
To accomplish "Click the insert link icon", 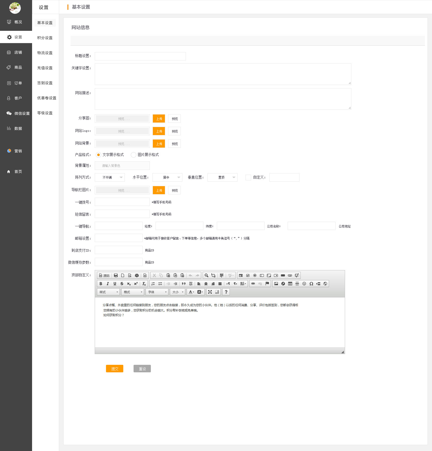I will 253,284.
